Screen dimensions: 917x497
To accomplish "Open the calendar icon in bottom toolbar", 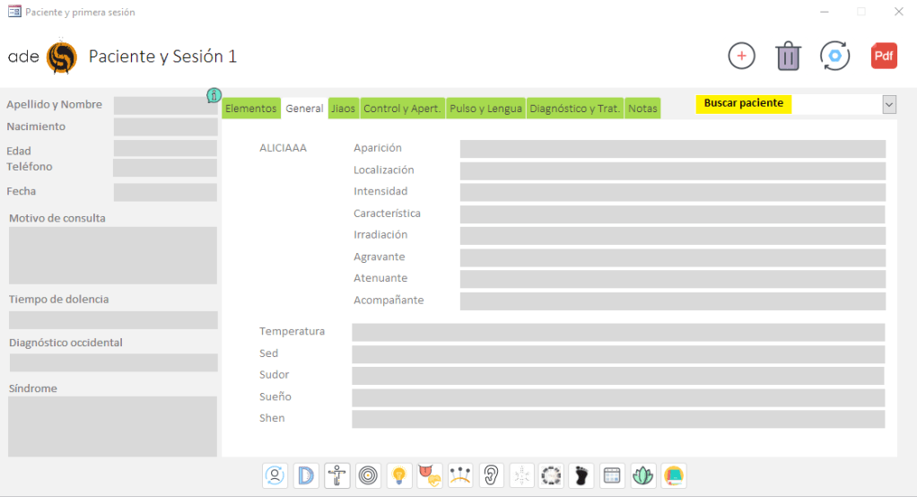I will 612,475.
